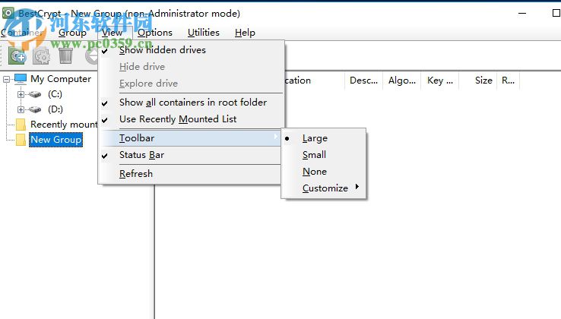Select Large toolbar size
Viewport: 561px width, 319px height.
click(323, 138)
